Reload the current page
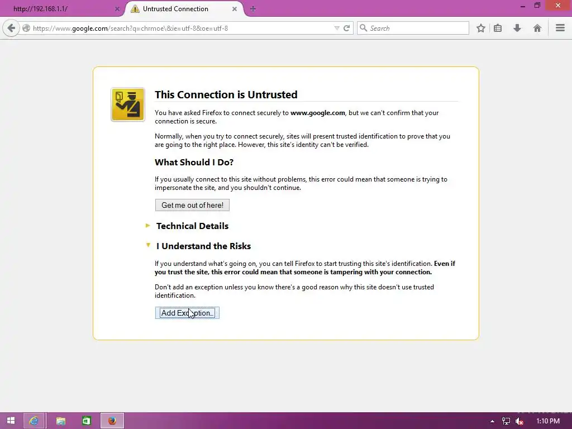572x429 pixels. coord(346,28)
